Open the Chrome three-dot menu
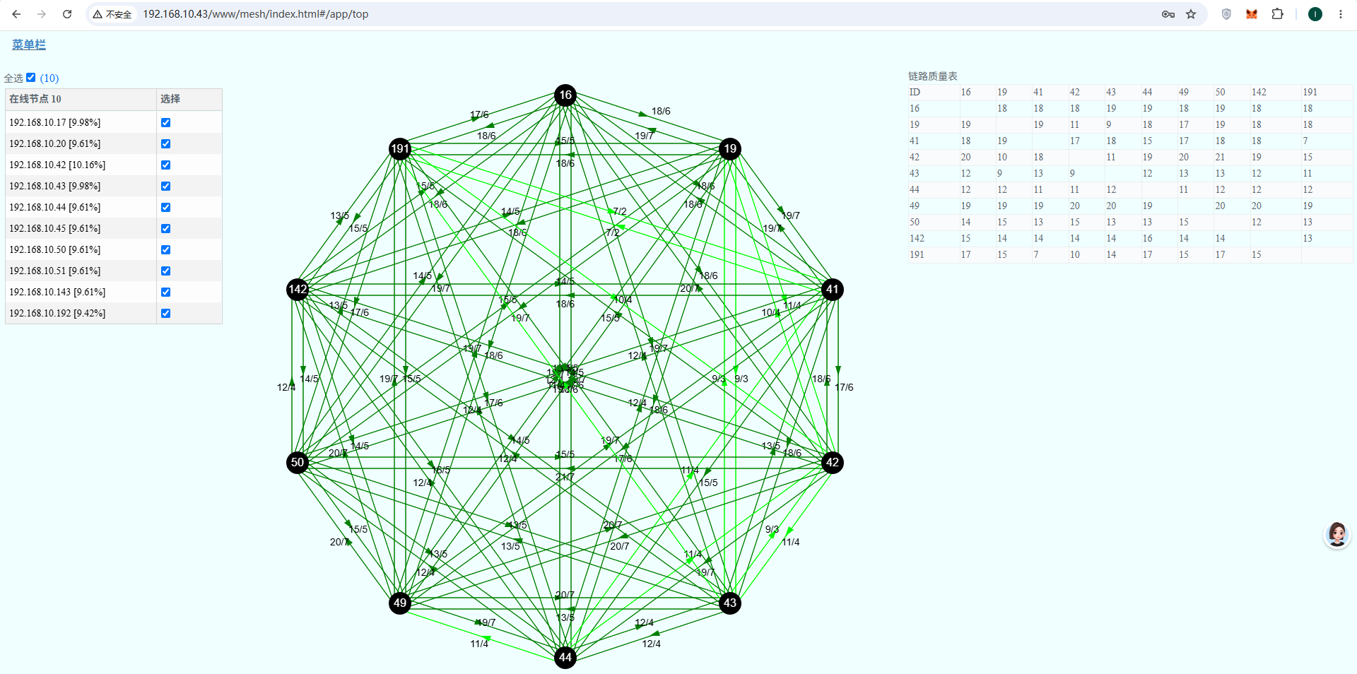Viewport: 1357px width, 674px height. click(x=1340, y=14)
